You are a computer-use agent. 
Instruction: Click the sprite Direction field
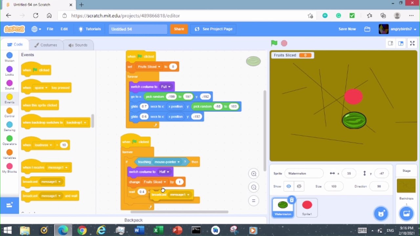[379, 186]
